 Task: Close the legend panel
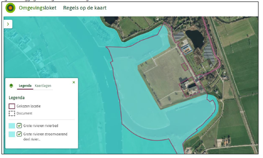point(74,82)
